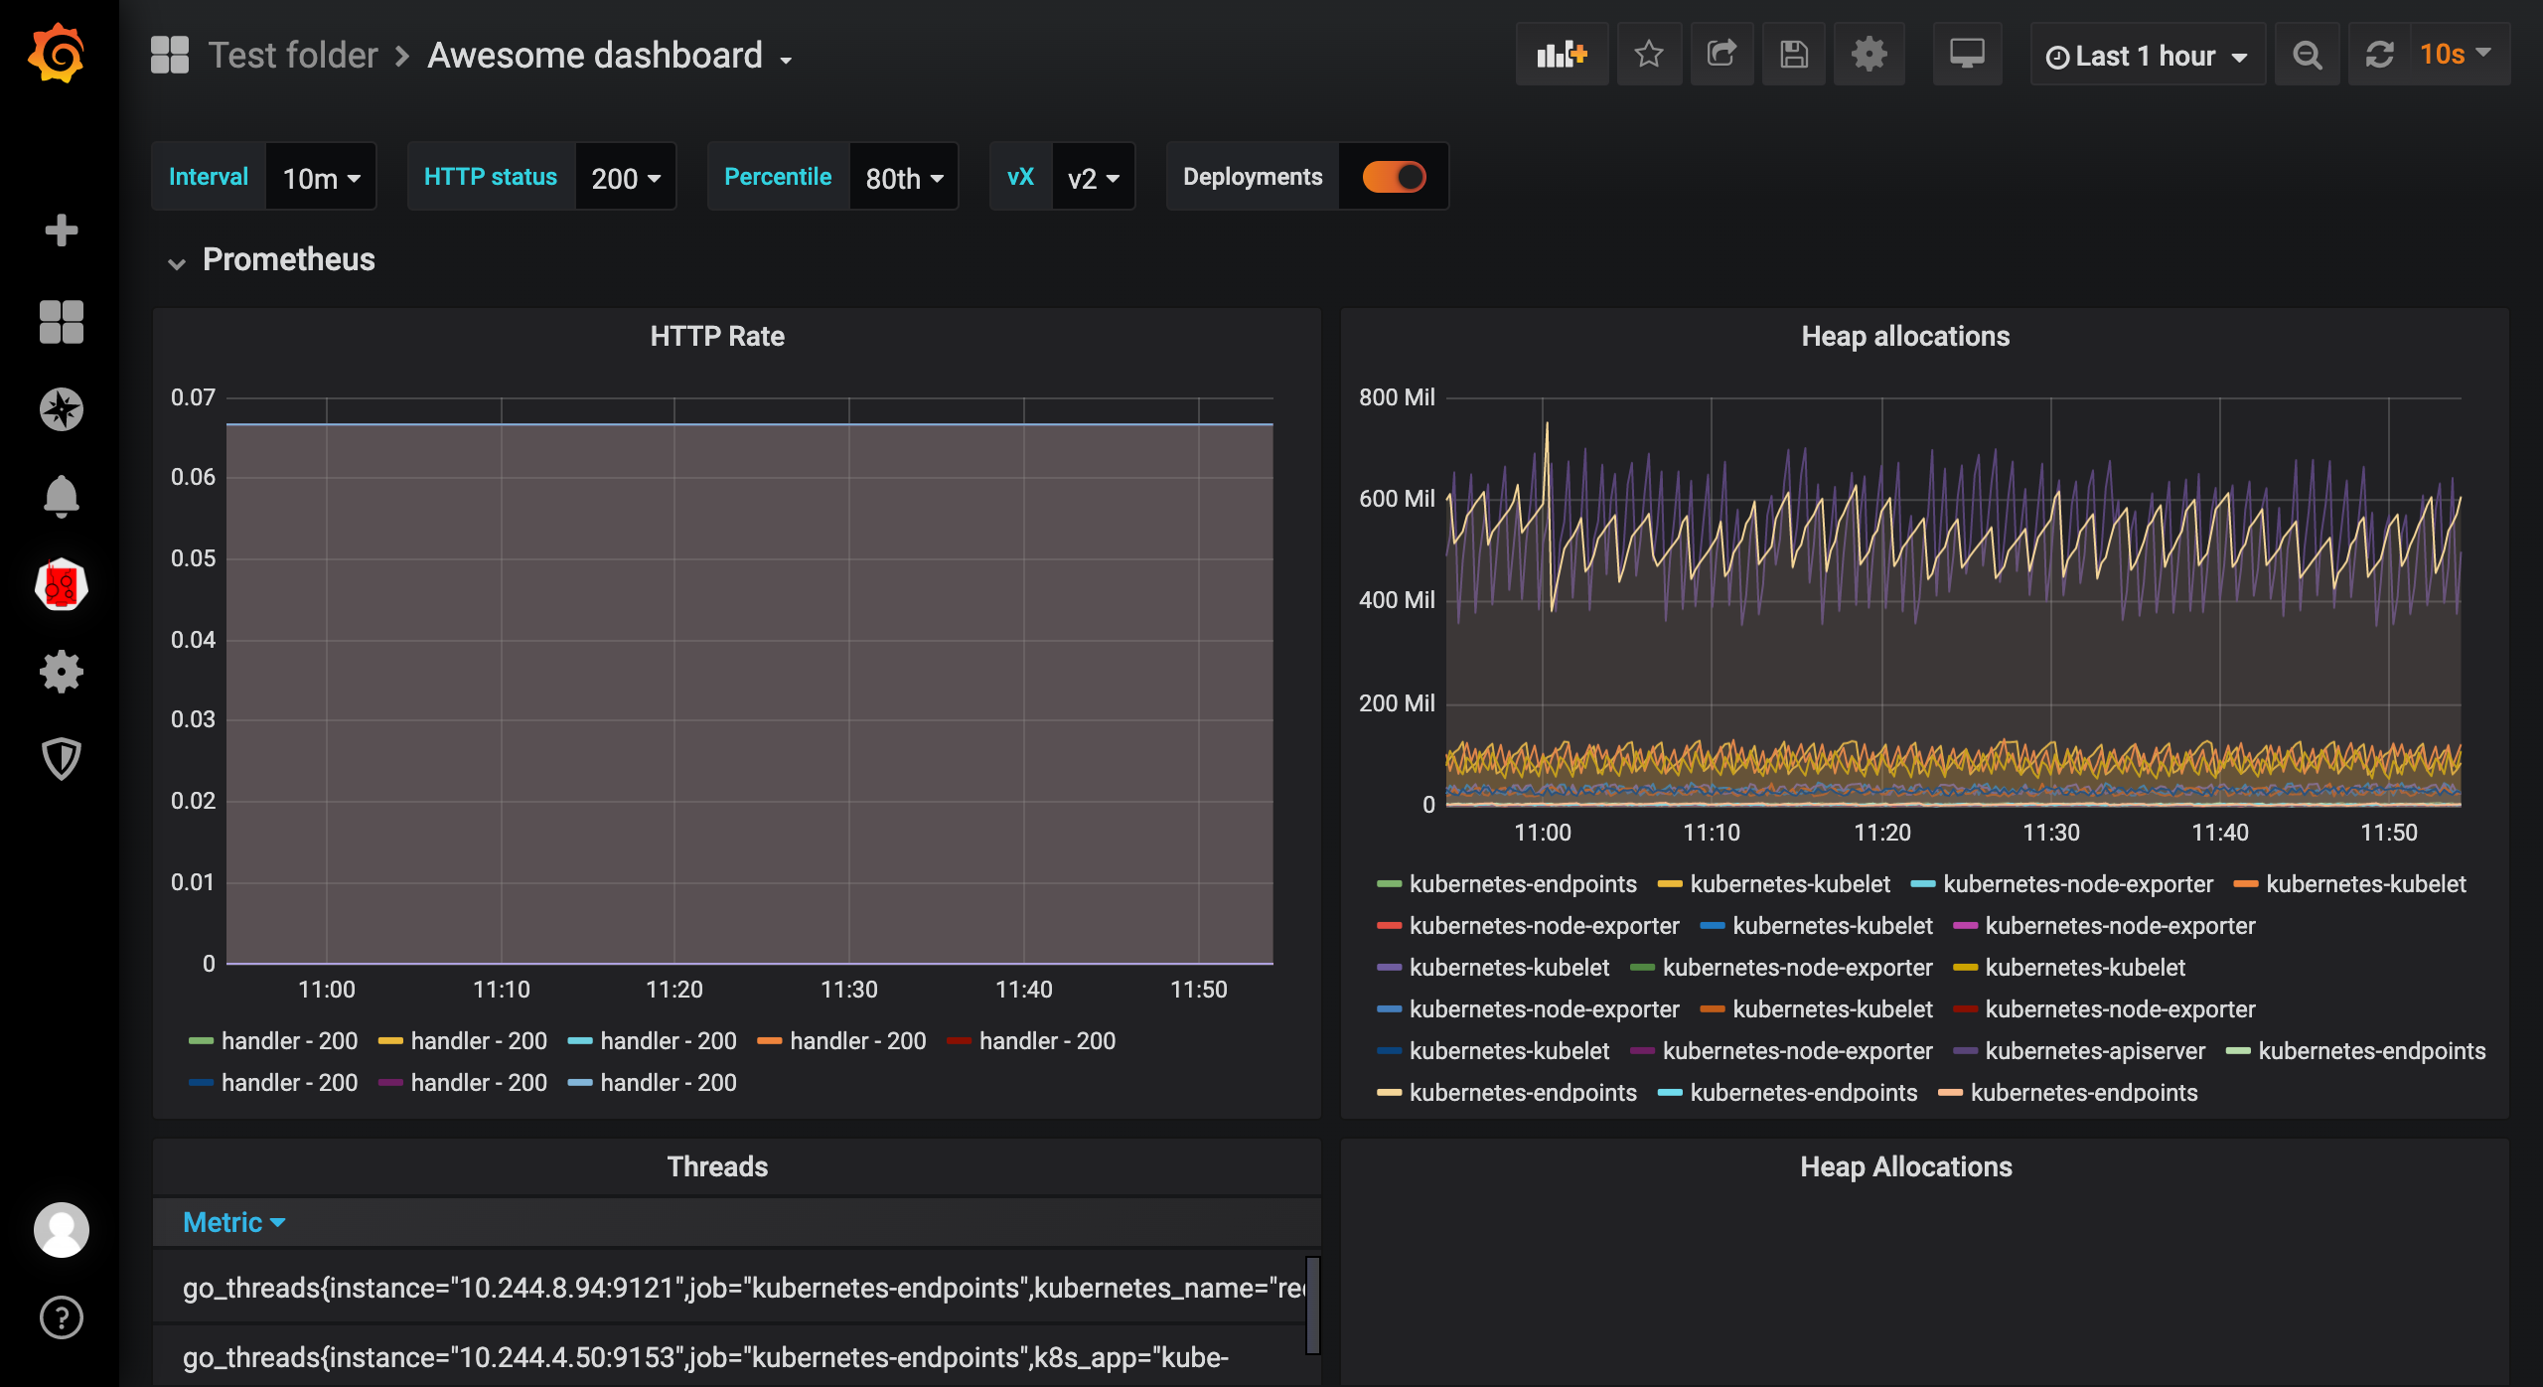Image resolution: width=2543 pixels, height=1387 pixels.
Task: Open the Server Admin shield icon
Action: [x=61, y=759]
